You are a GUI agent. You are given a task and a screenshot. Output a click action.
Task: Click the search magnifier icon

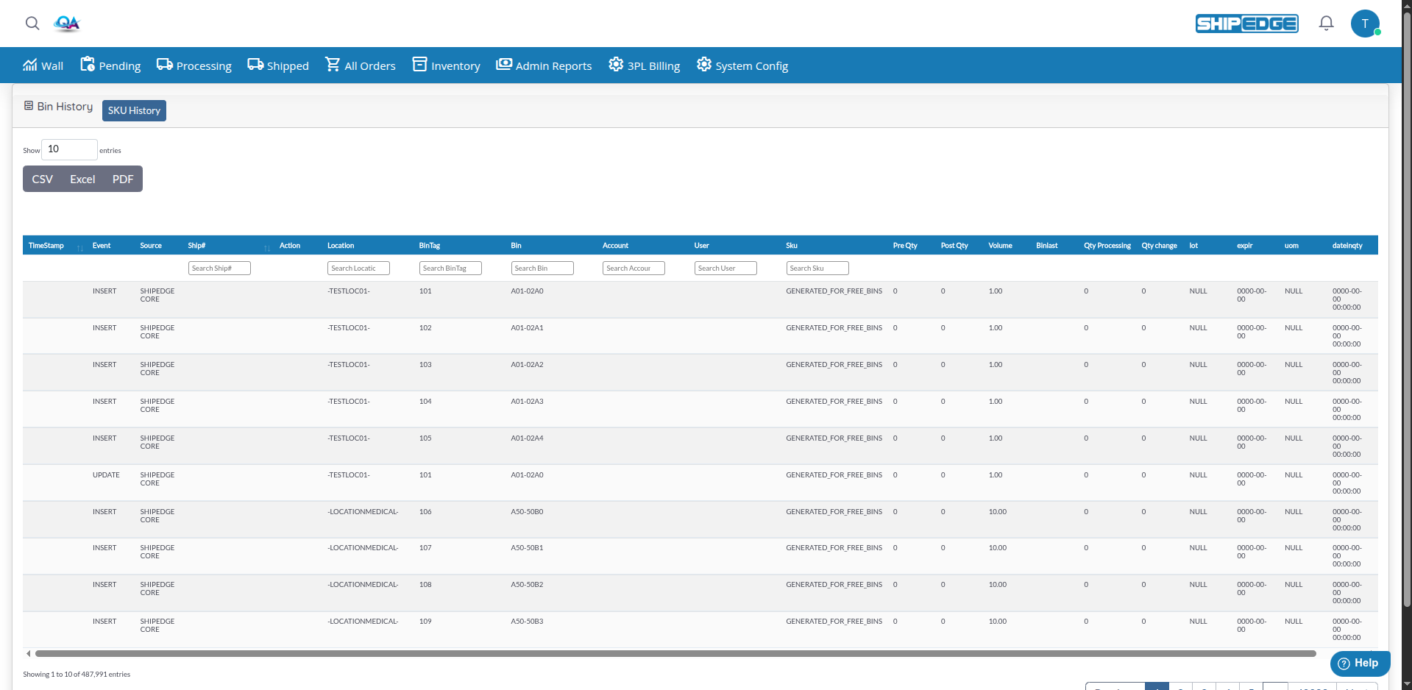point(32,24)
